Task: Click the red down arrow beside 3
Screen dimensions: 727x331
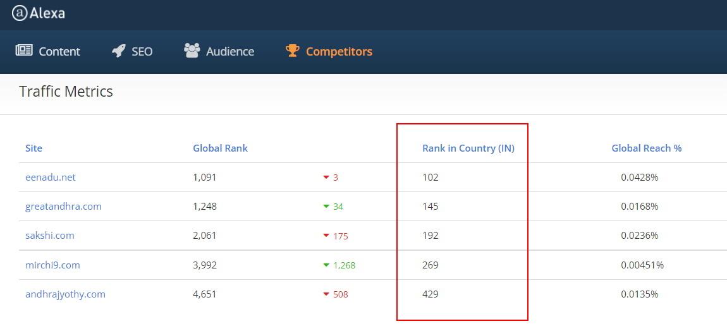Action: coord(326,177)
